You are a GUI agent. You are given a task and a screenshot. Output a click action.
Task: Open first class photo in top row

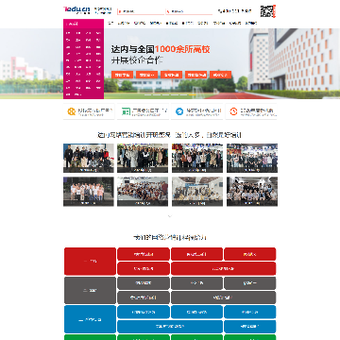tap(89, 159)
